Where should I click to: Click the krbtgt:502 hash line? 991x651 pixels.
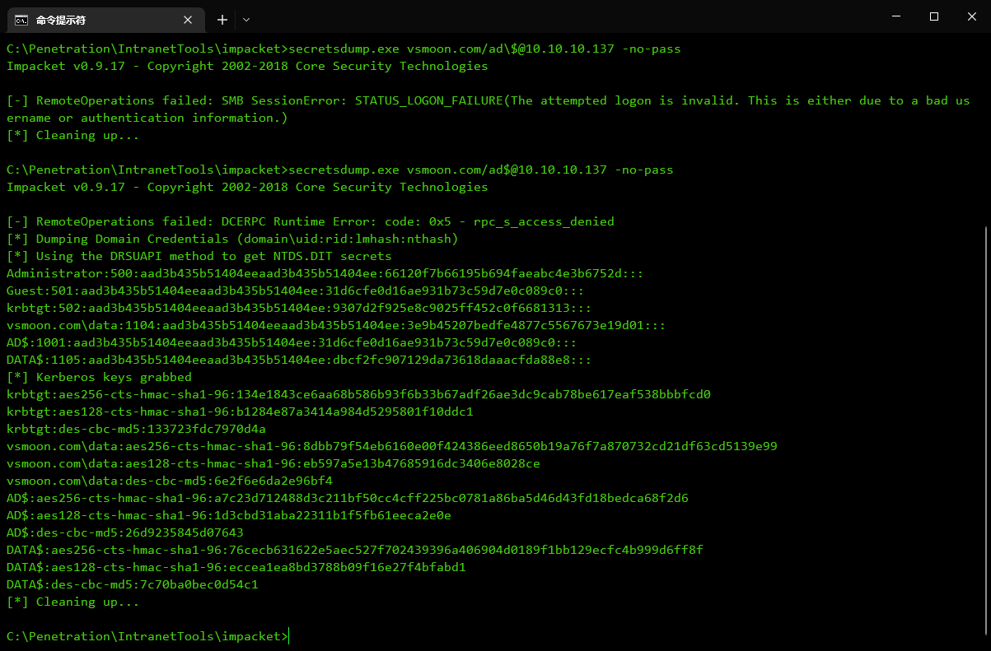point(299,308)
